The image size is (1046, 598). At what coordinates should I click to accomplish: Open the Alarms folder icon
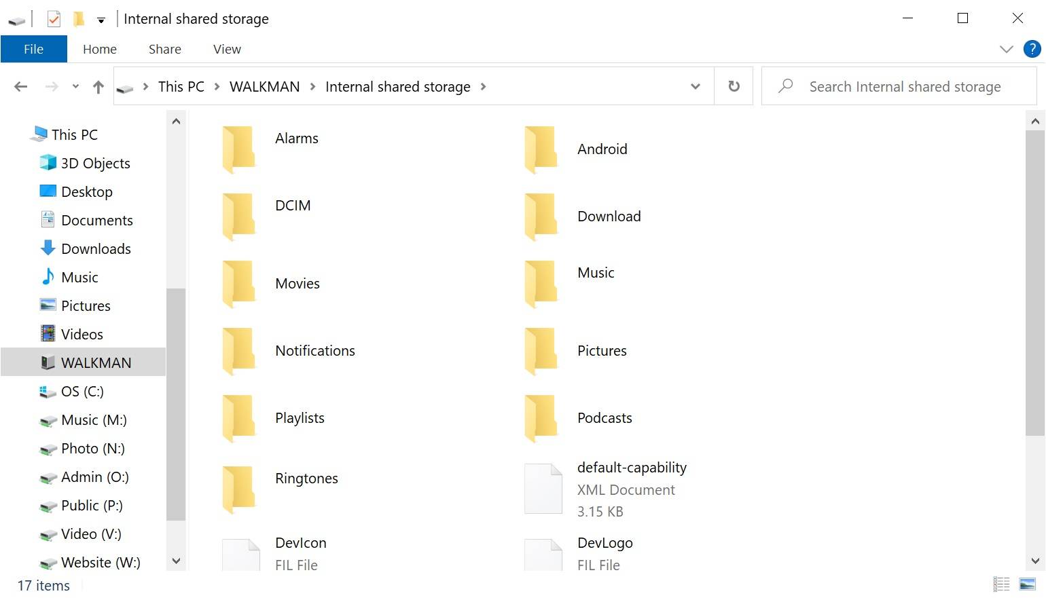point(239,149)
